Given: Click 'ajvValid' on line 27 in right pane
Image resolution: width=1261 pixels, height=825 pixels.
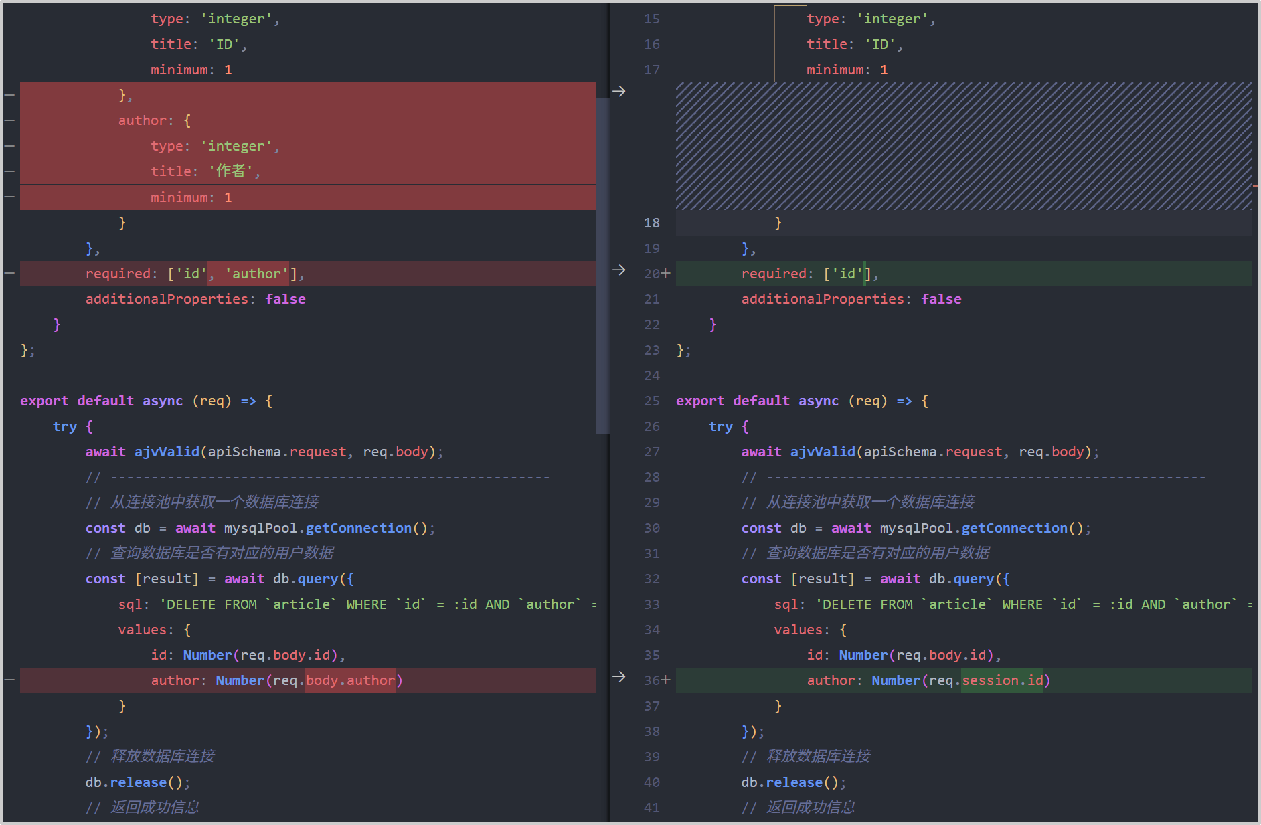Looking at the screenshot, I should tap(822, 452).
